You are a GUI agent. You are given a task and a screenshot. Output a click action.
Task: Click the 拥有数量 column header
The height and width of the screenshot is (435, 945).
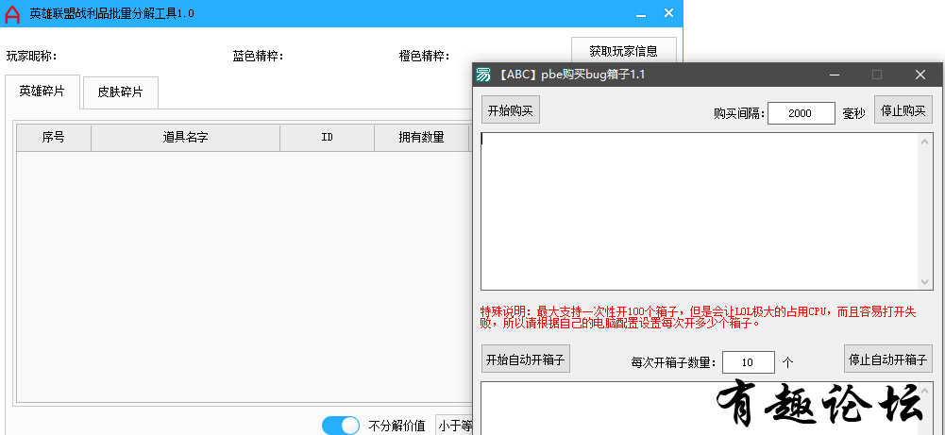[x=421, y=138]
